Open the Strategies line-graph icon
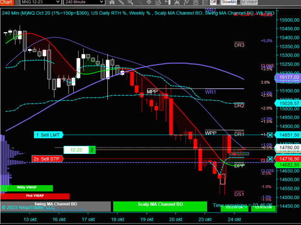This screenshot has width=301, height=225. click(186, 2)
